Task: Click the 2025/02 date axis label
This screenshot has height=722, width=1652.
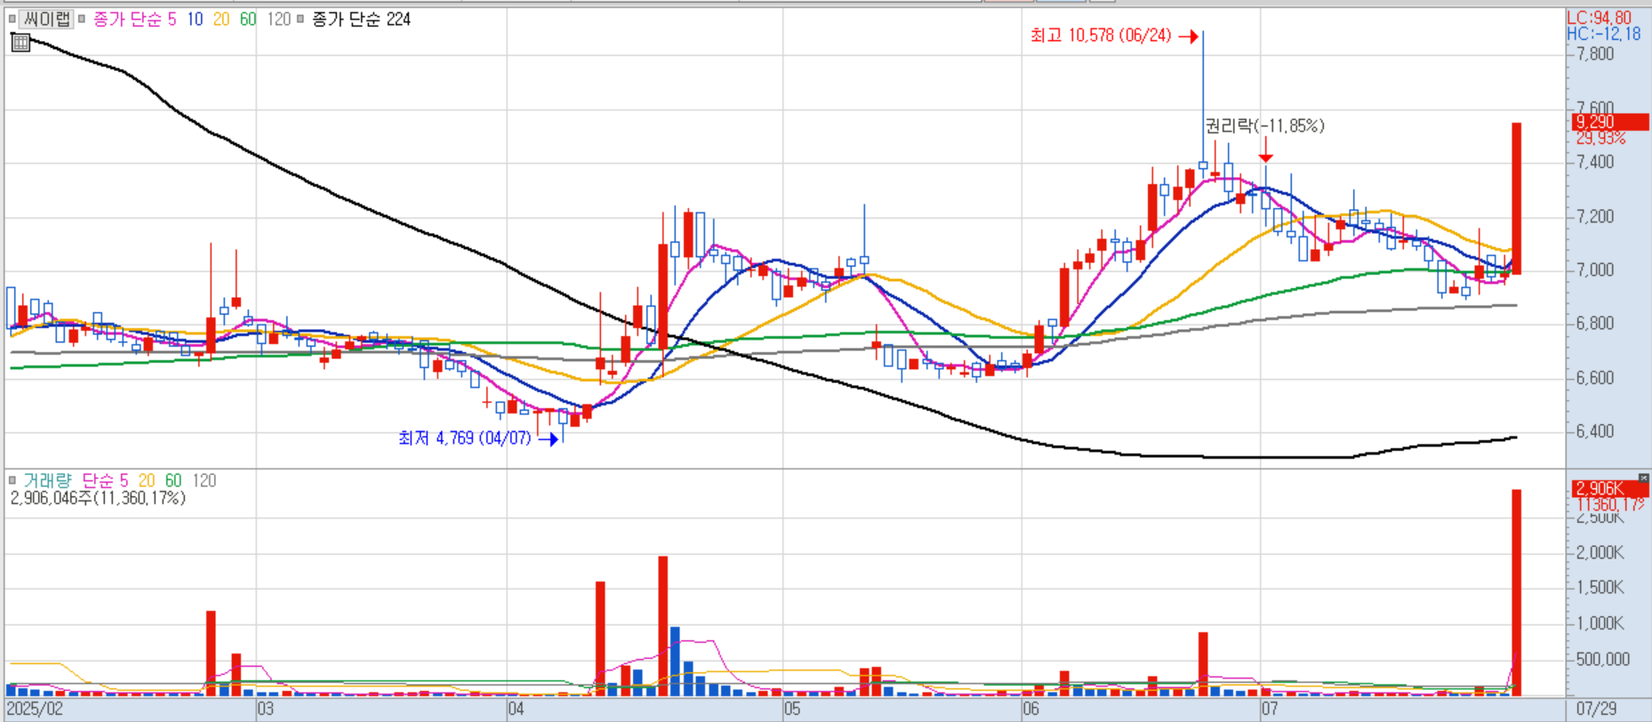Action: tap(35, 709)
